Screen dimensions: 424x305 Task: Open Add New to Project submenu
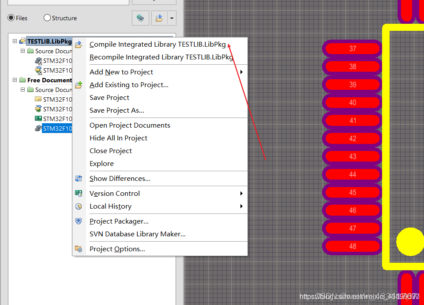[160, 72]
